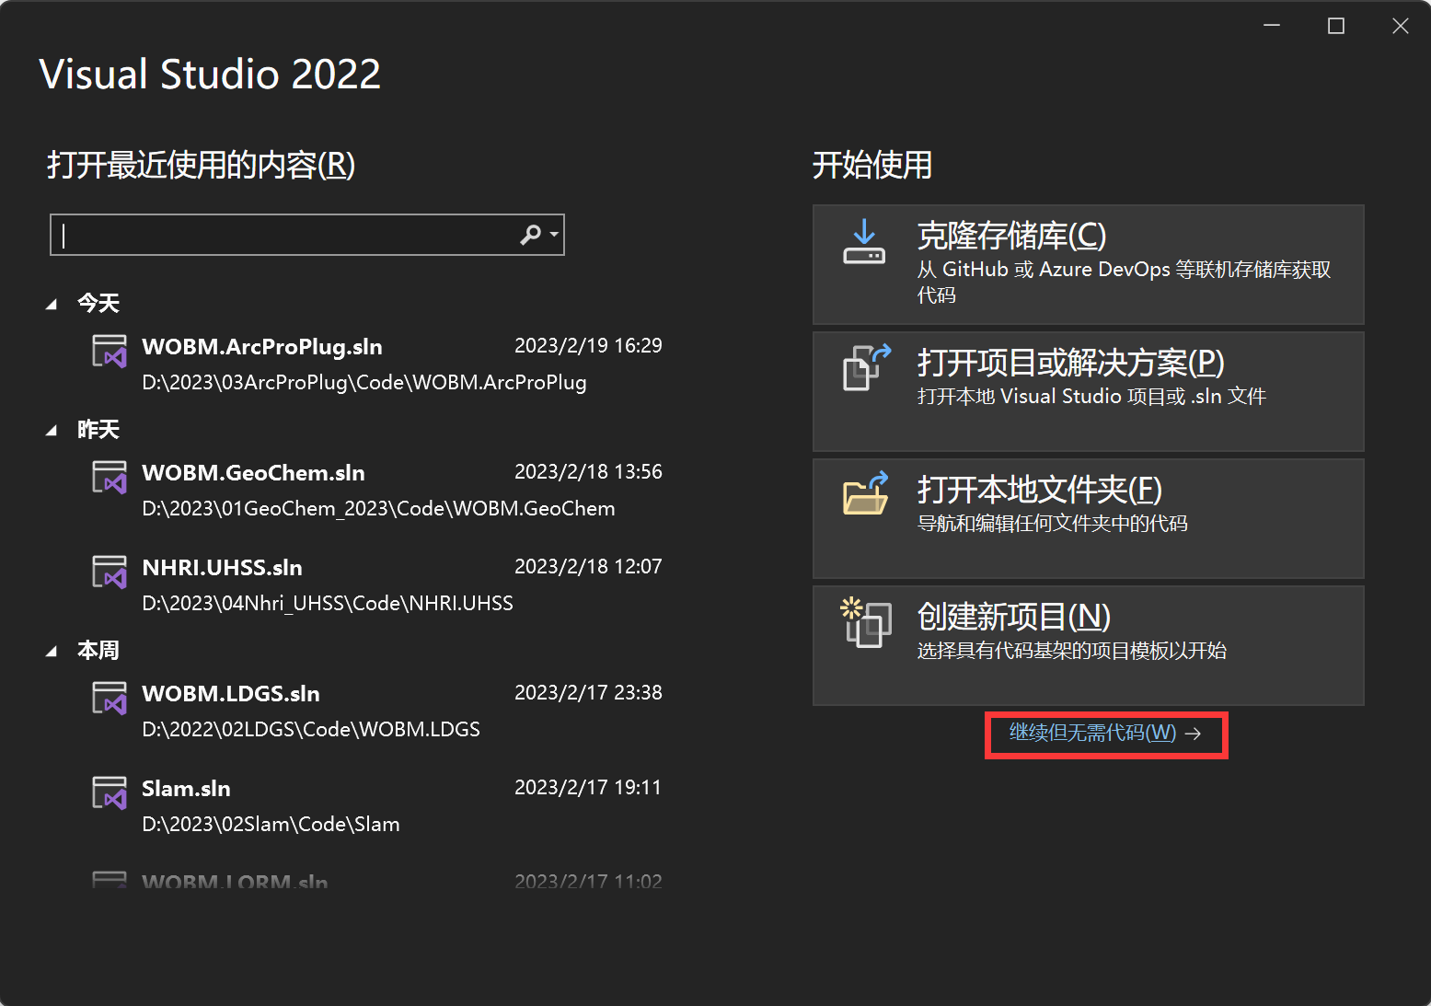Click the 本周 group label
The height and width of the screenshot is (1006, 1431).
pyautogui.click(x=98, y=650)
